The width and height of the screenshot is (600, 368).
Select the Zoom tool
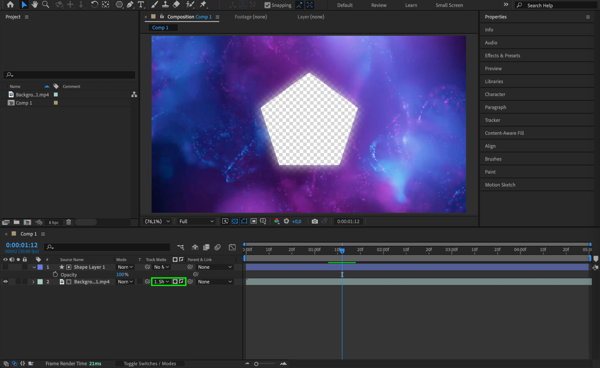pos(46,5)
